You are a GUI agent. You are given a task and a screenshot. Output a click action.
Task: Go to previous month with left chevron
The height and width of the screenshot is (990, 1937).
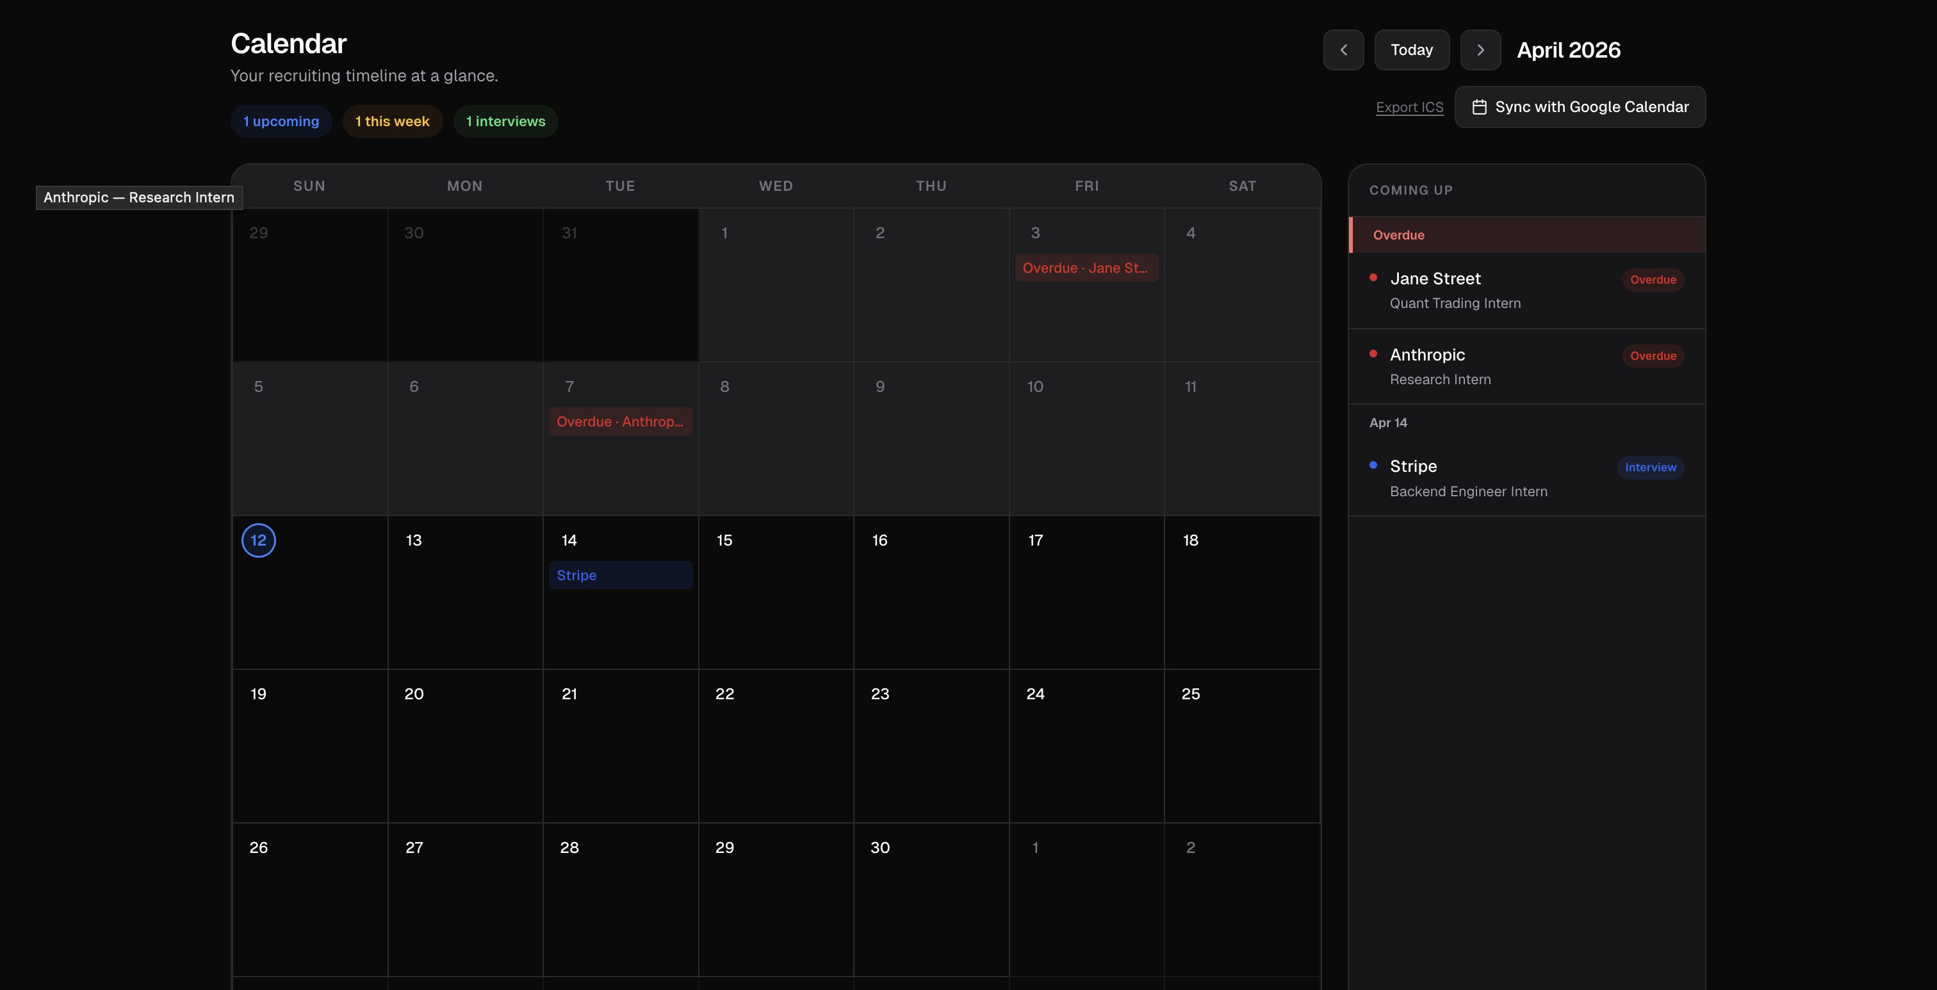(1343, 49)
